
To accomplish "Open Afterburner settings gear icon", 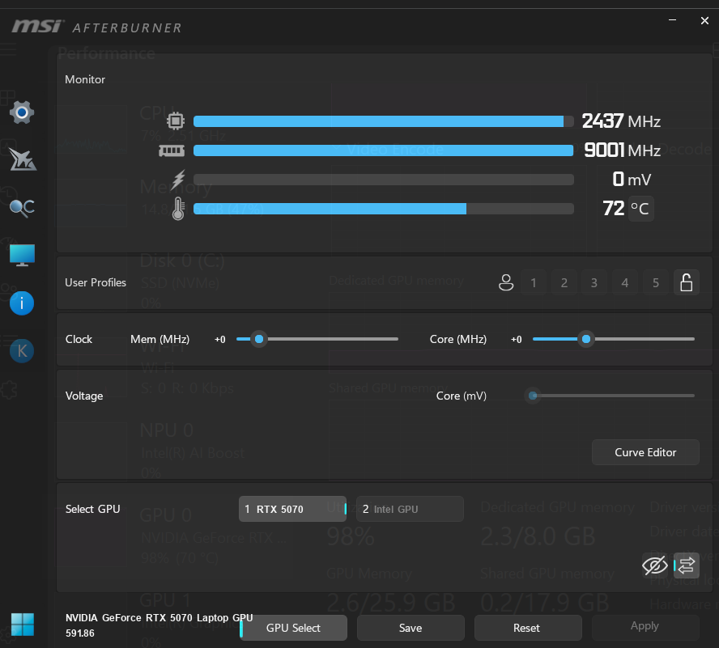I will [22, 112].
